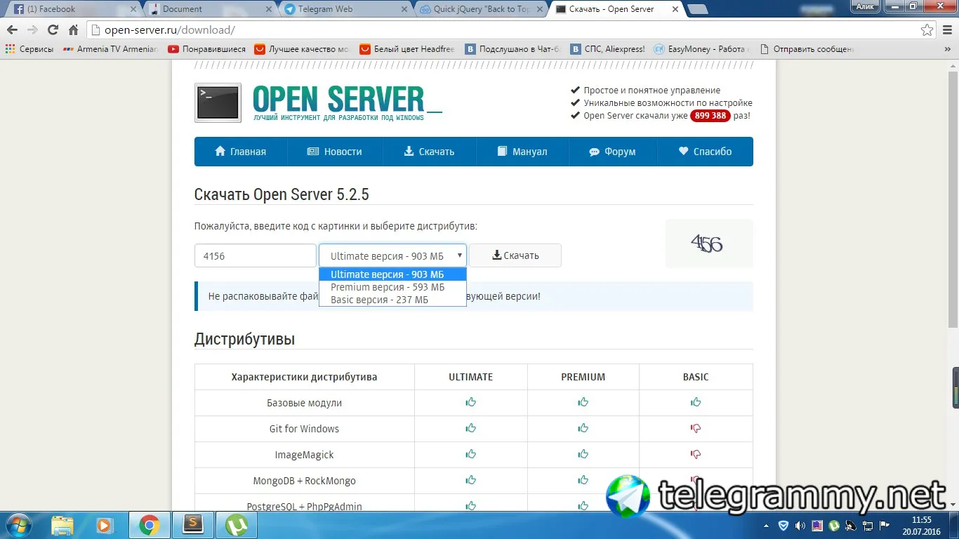Show hidden system tray icons

[767, 526]
